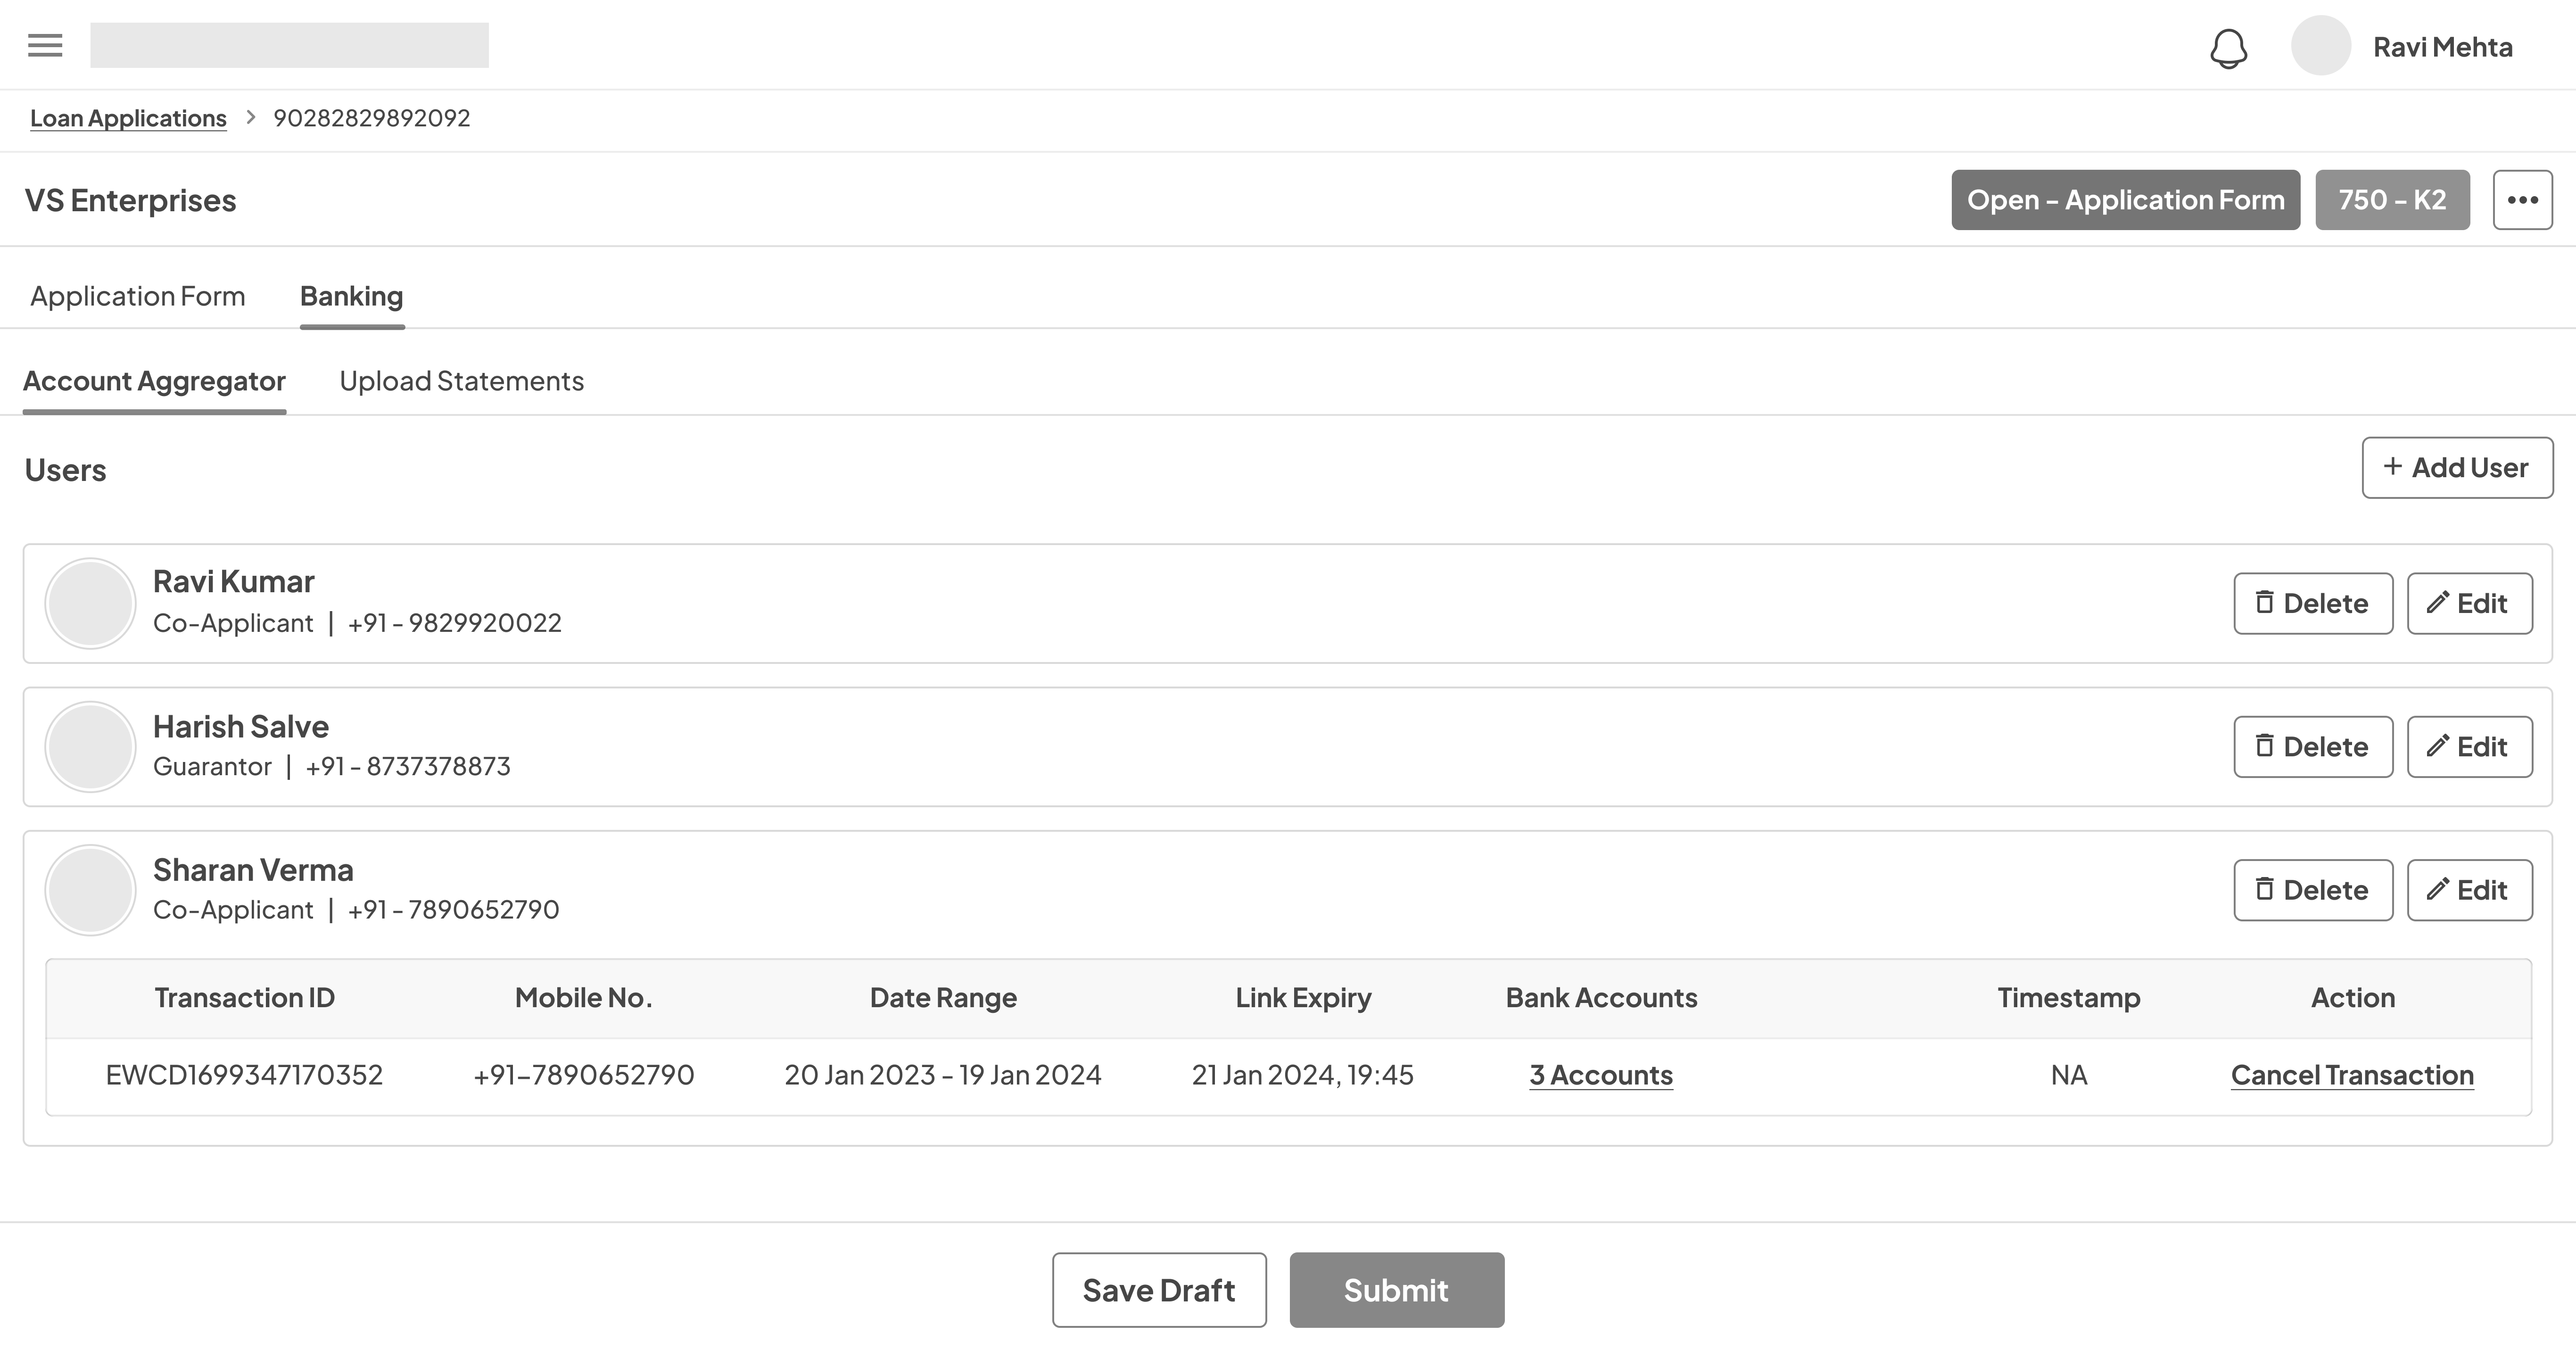
Task: Click Cancel Transaction link
Action: click(x=2351, y=1076)
